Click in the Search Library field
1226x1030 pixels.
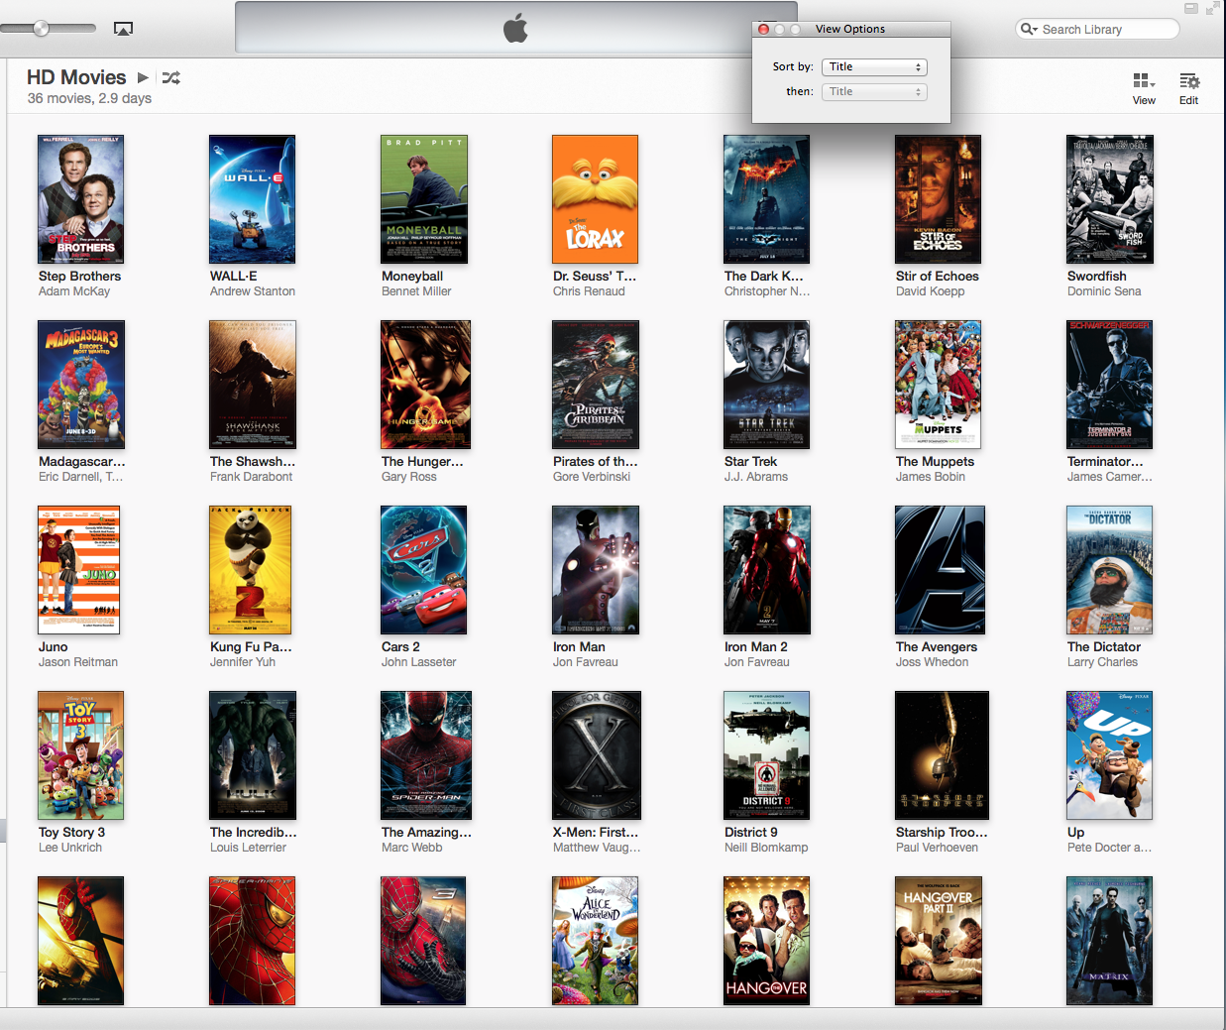tap(1098, 29)
